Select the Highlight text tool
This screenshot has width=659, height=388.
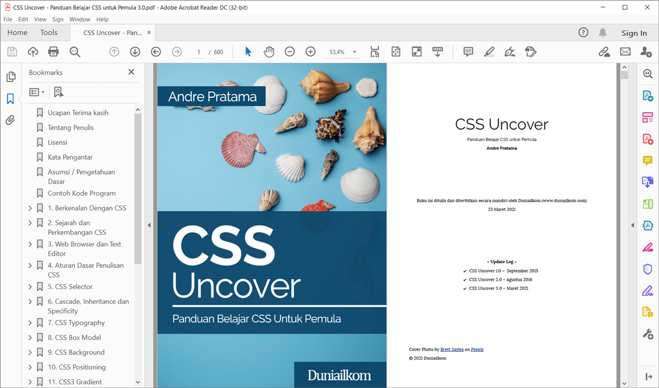pyautogui.click(x=489, y=52)
